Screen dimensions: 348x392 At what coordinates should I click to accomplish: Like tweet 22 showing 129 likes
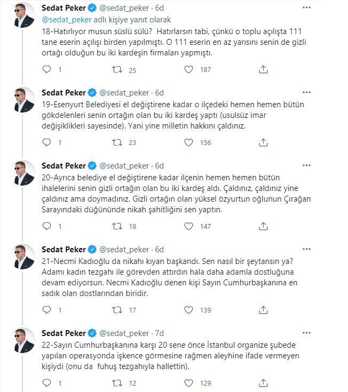(x=188, y=383)
